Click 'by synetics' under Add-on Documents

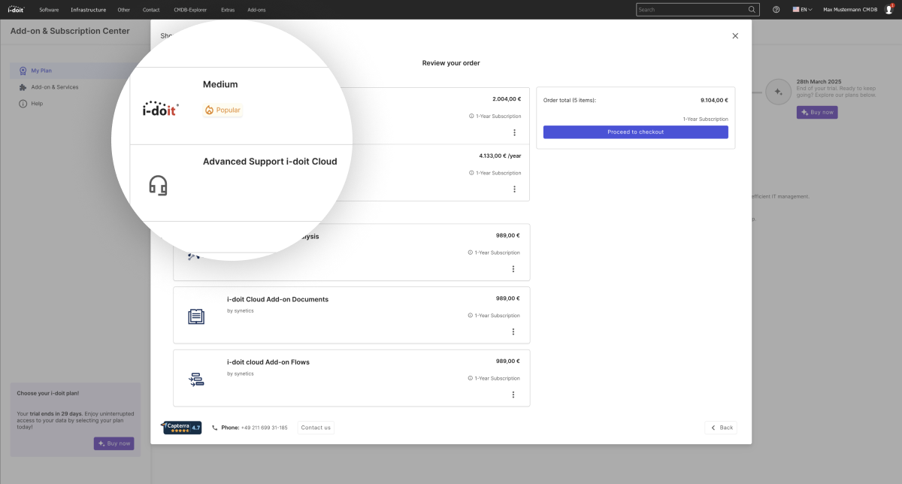pyautogui.click(x=241, y=310)
